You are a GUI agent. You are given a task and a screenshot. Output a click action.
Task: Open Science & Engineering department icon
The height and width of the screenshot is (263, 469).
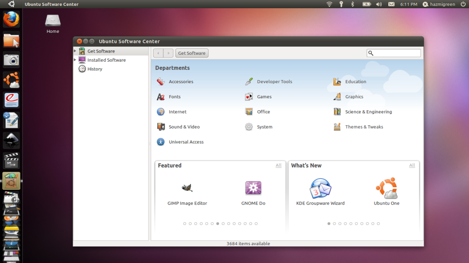(x=337, y=112)
